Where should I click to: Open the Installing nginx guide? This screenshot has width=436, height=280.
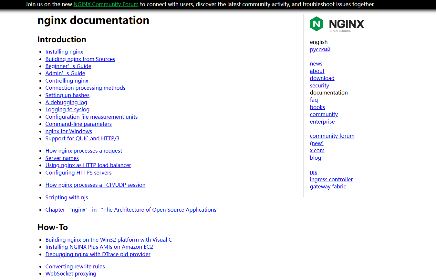pyautogui.click(x=64, y=52)
